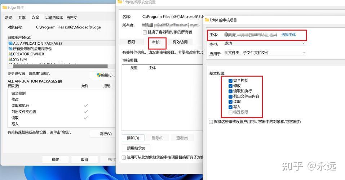Click 所有受限制的应用程序包 group icon
This screenshot has width=345, height=180.
pos(10,49)
